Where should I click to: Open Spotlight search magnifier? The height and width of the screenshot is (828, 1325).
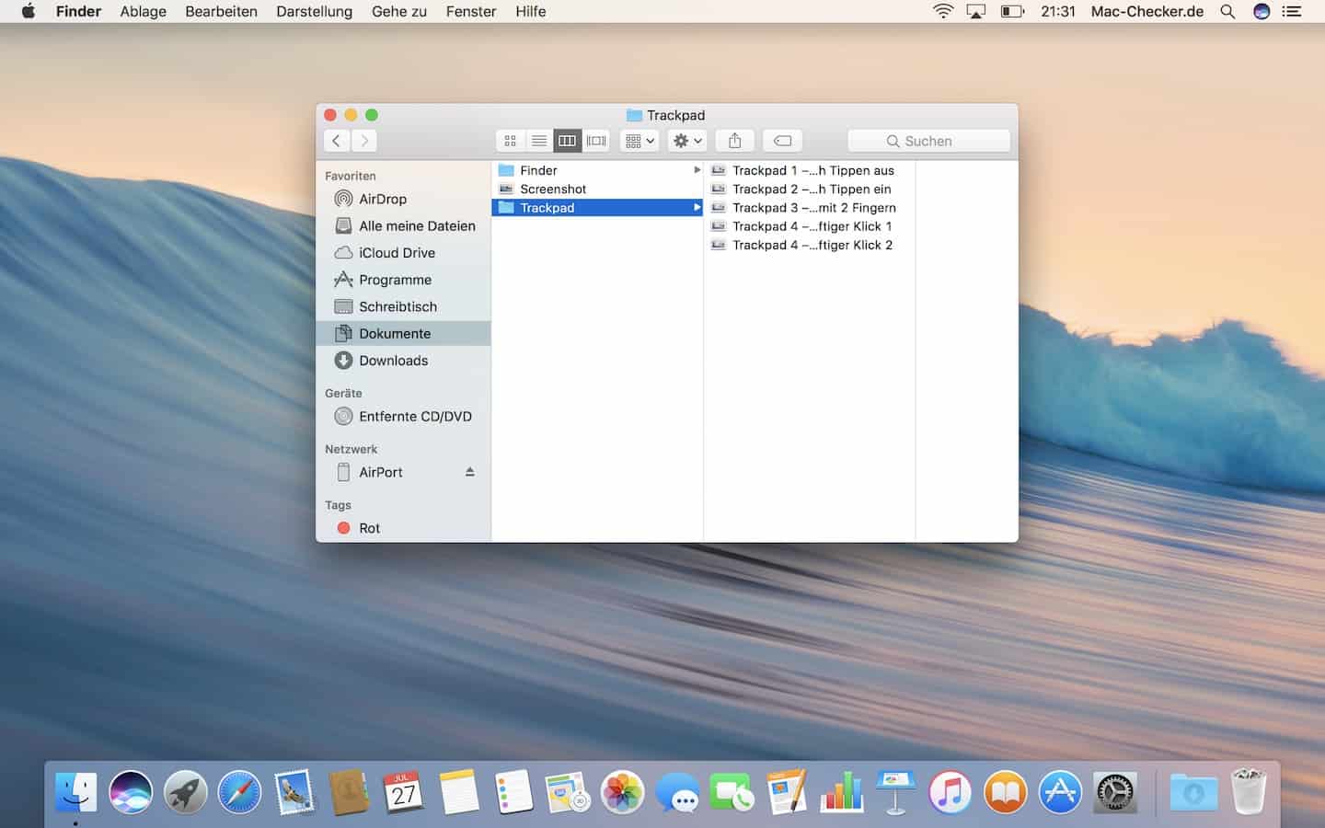1227,11
